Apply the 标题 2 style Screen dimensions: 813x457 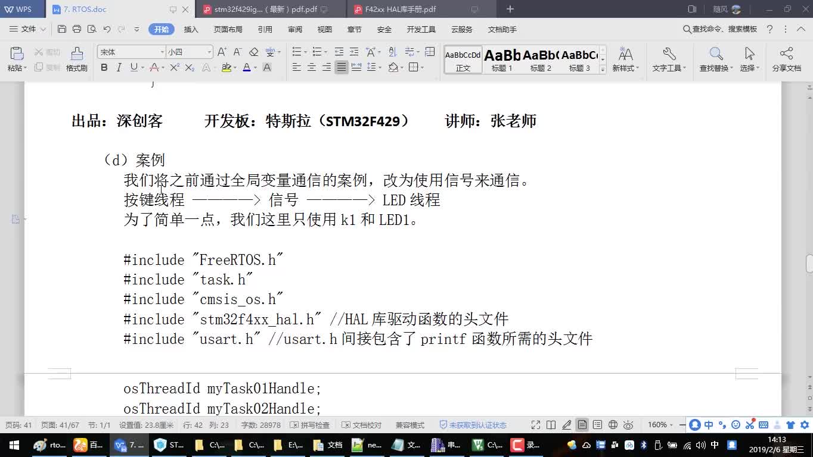tap(541, 60)
